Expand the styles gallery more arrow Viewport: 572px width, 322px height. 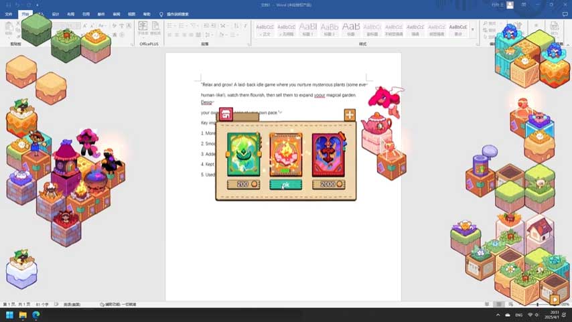point(473,29)
